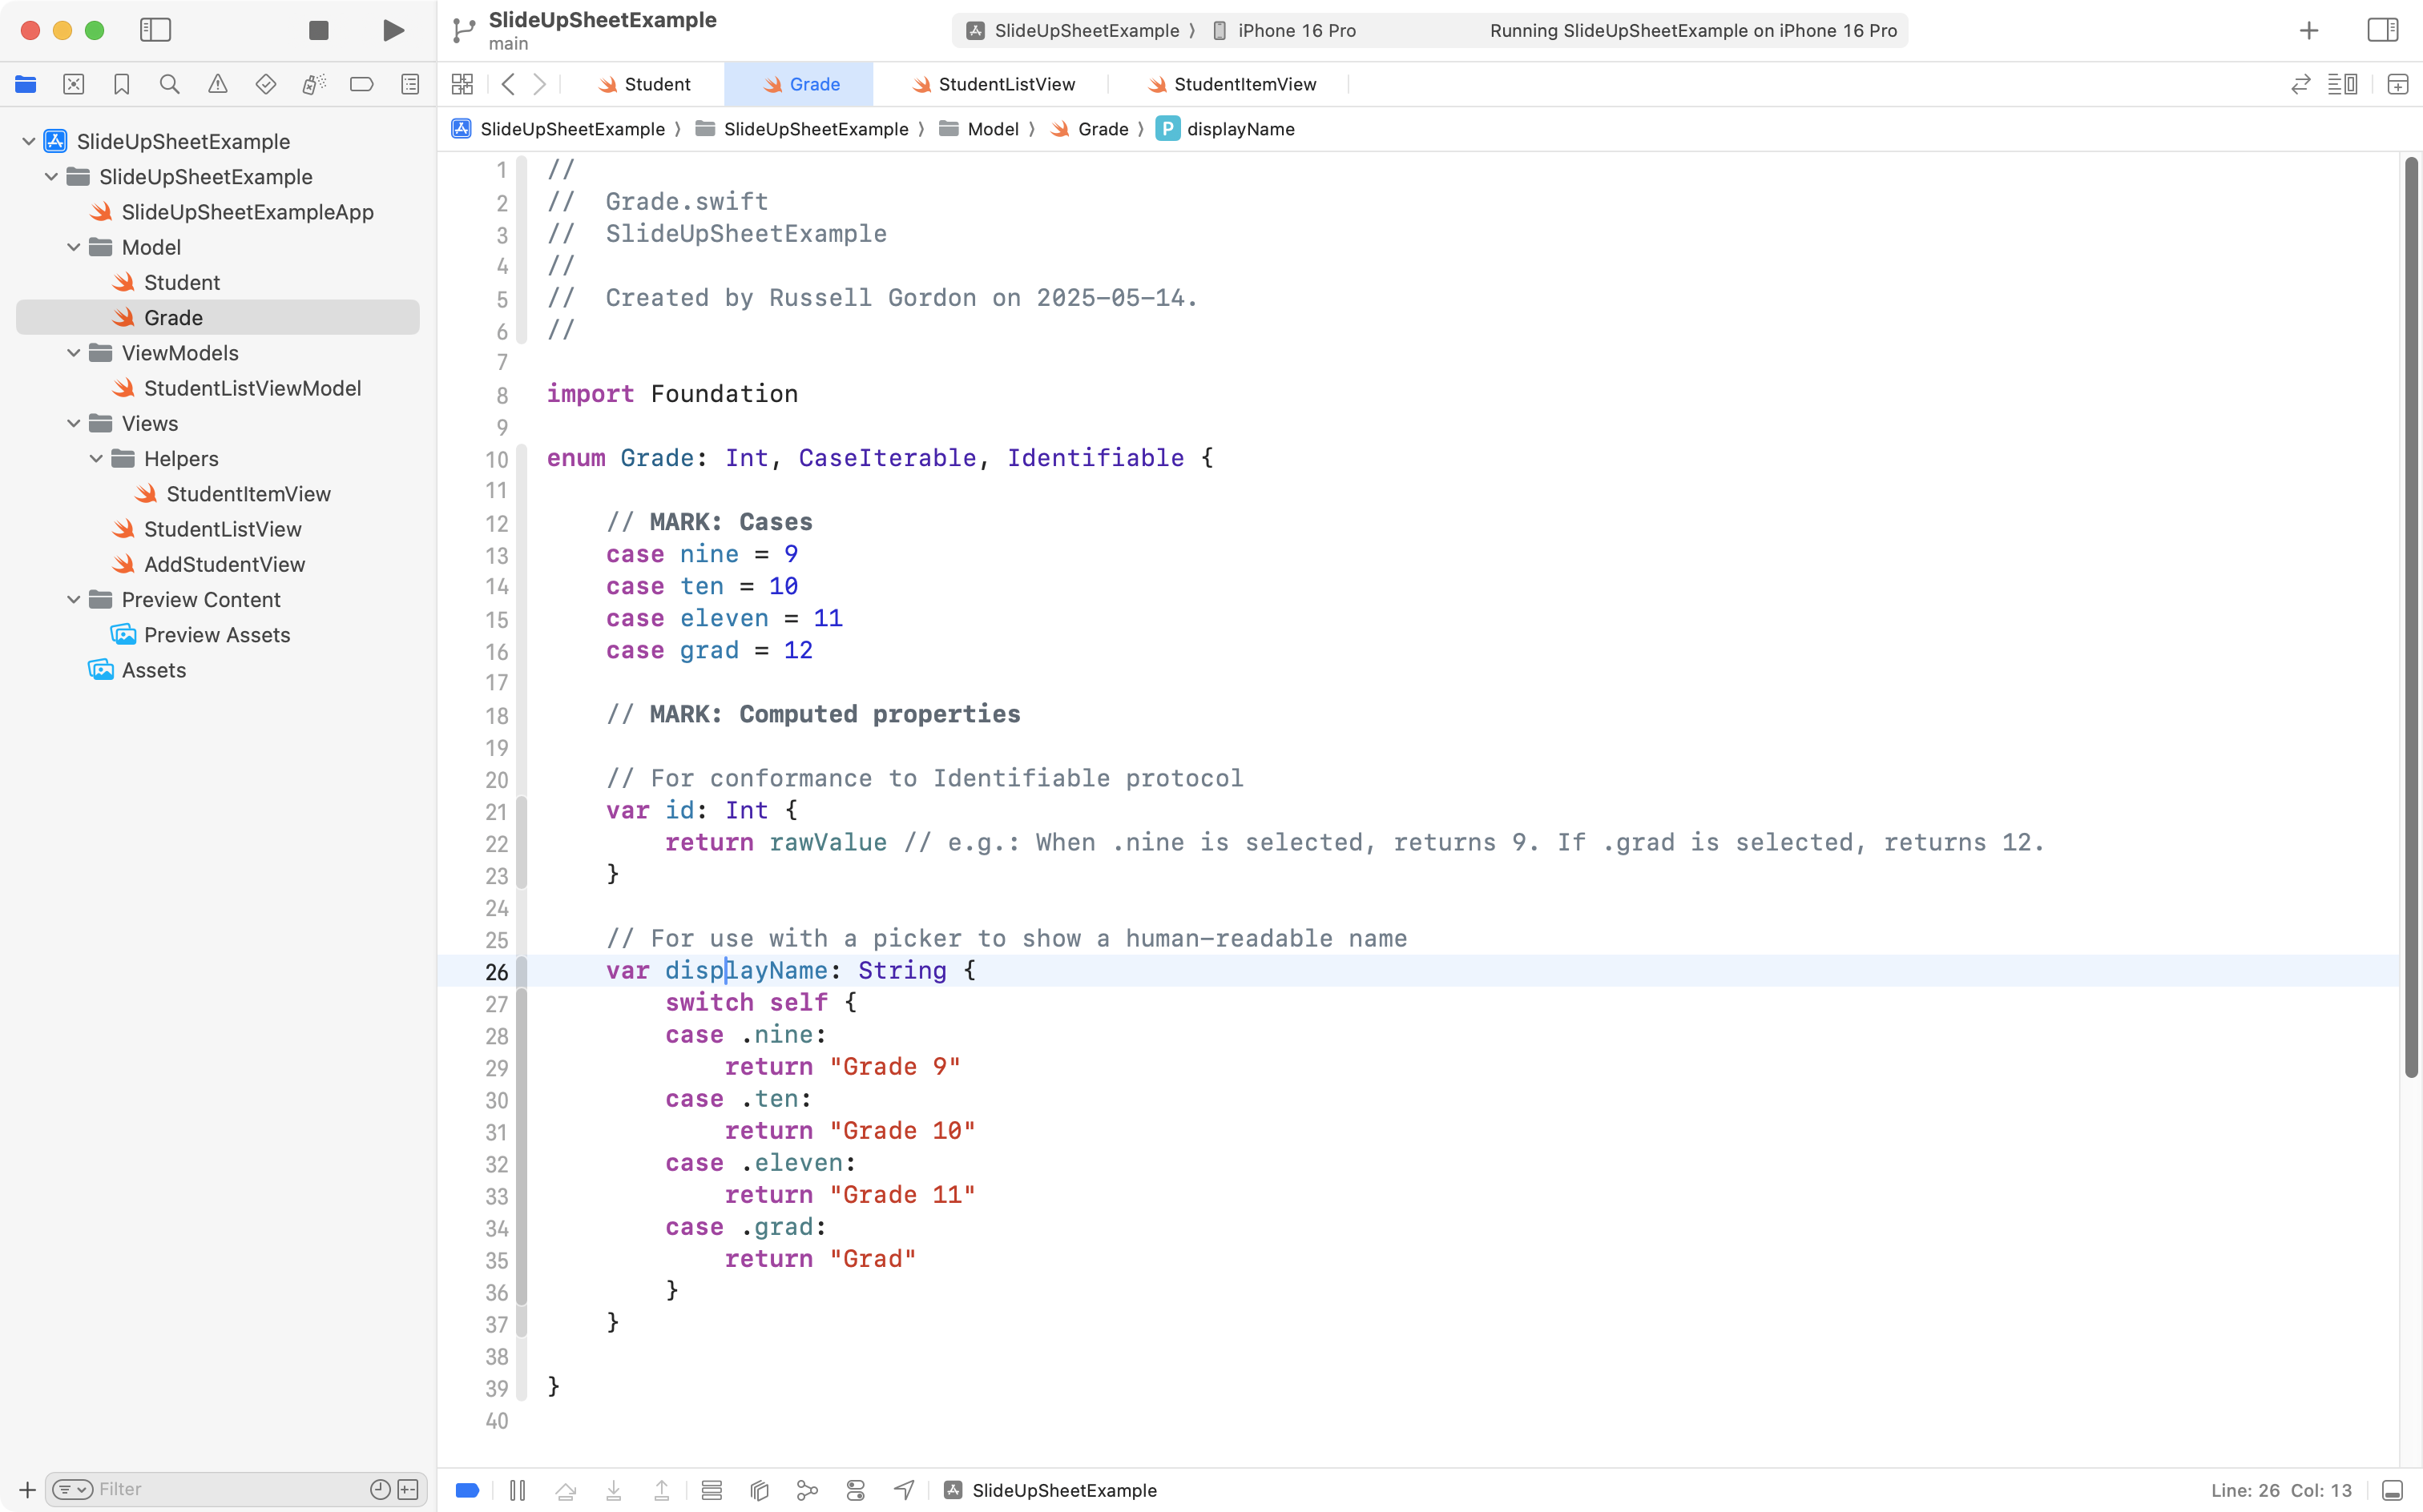The height and width of the screenshot is (1512, 2423).
Task: Collapse the Helpers folder
Action: point(96,459)
